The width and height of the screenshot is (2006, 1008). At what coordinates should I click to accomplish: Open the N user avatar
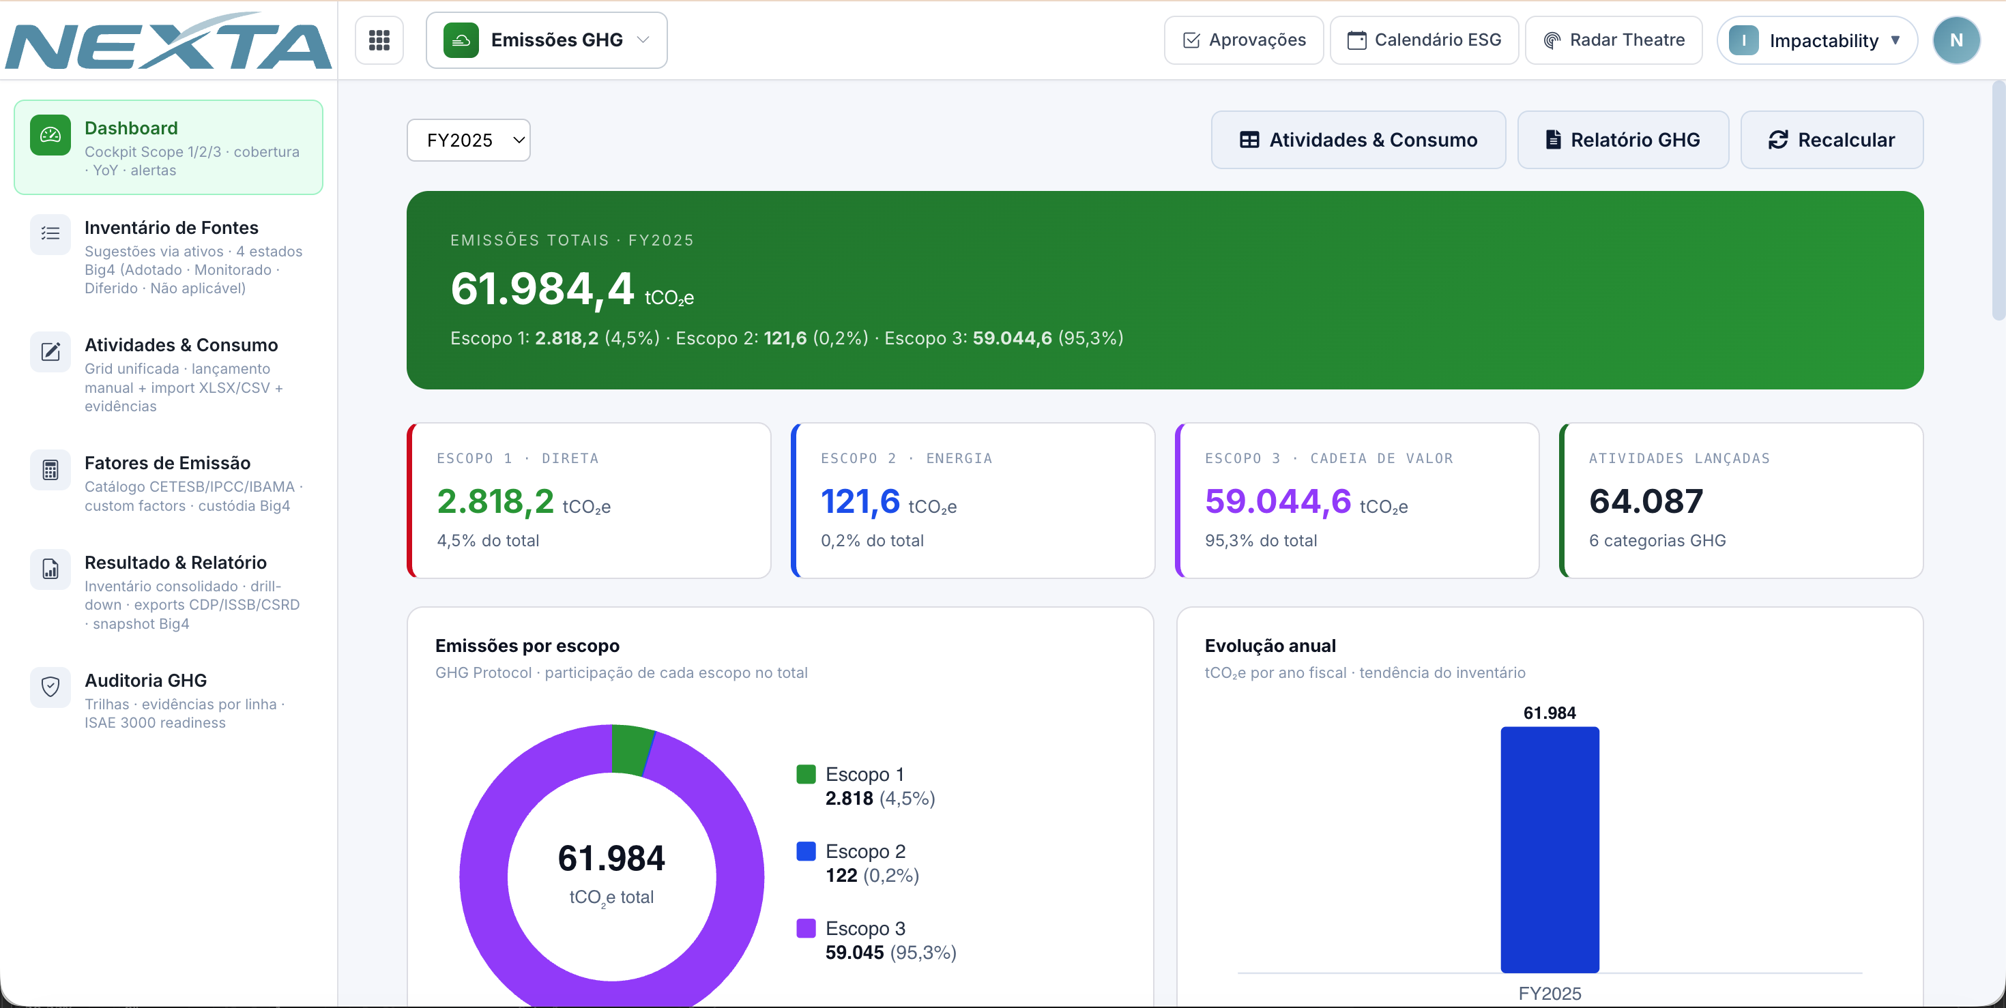coord(1956,40)
